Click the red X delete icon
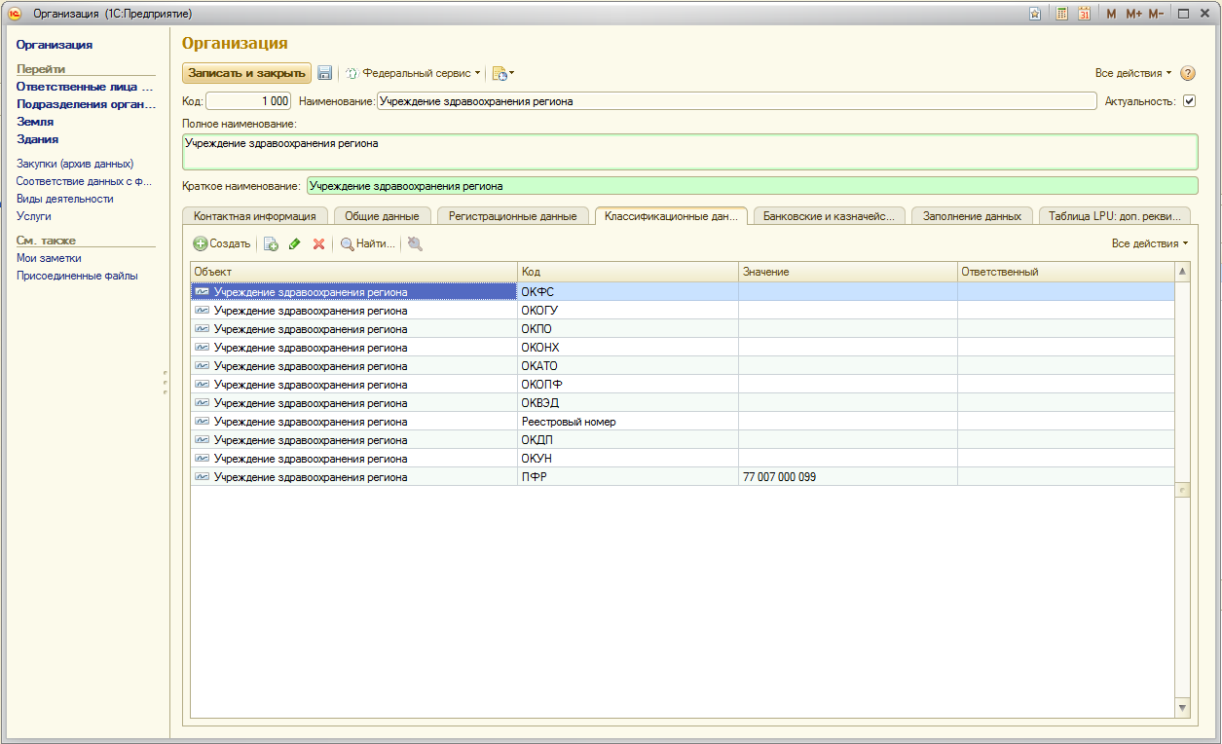Viewport: 1222px width, 744px height. coord(318,243)
